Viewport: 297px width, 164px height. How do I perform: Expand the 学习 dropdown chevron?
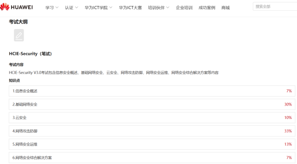click(x=57, y=8)
